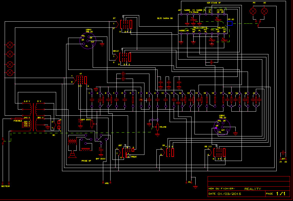293x201 pixels.
Task: Click the TRS 22 round coil can
Action: [x=222, y=127]
